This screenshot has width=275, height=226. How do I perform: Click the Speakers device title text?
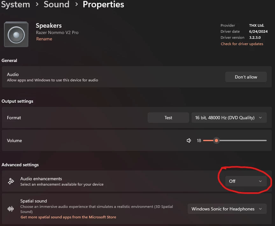click(x=49, y=25)
